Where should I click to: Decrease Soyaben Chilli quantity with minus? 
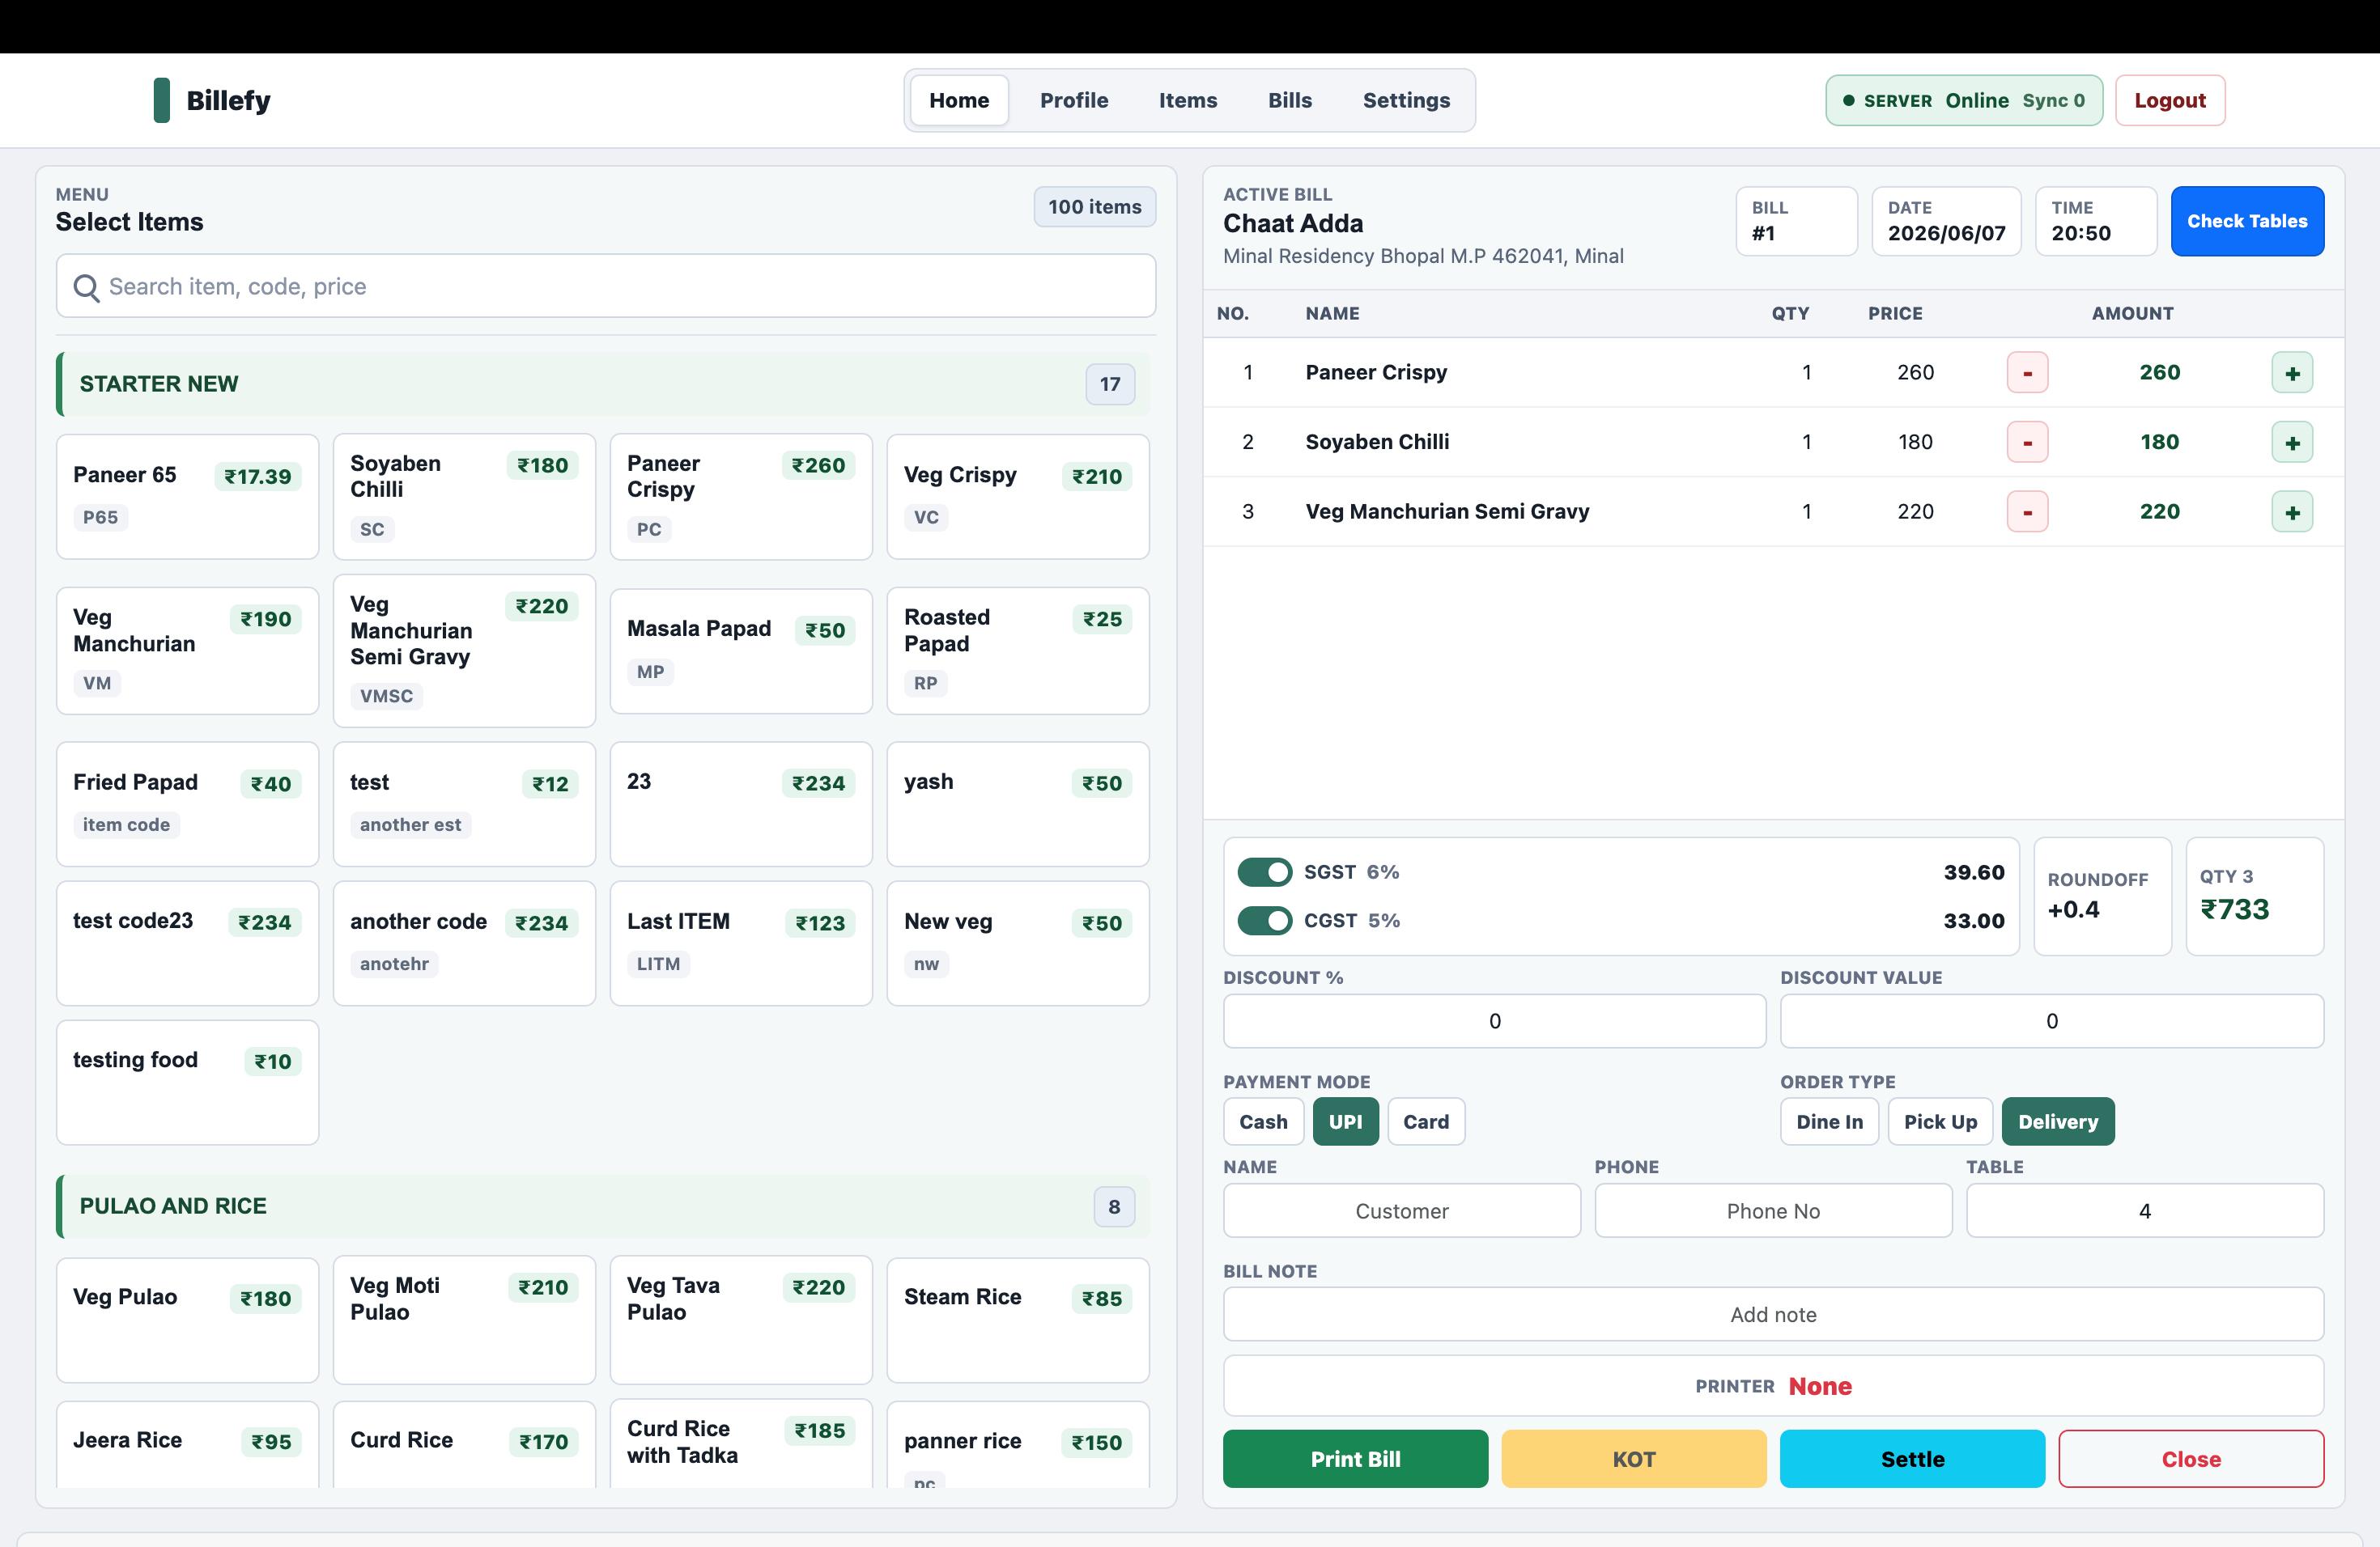[x=2027, y=442]
